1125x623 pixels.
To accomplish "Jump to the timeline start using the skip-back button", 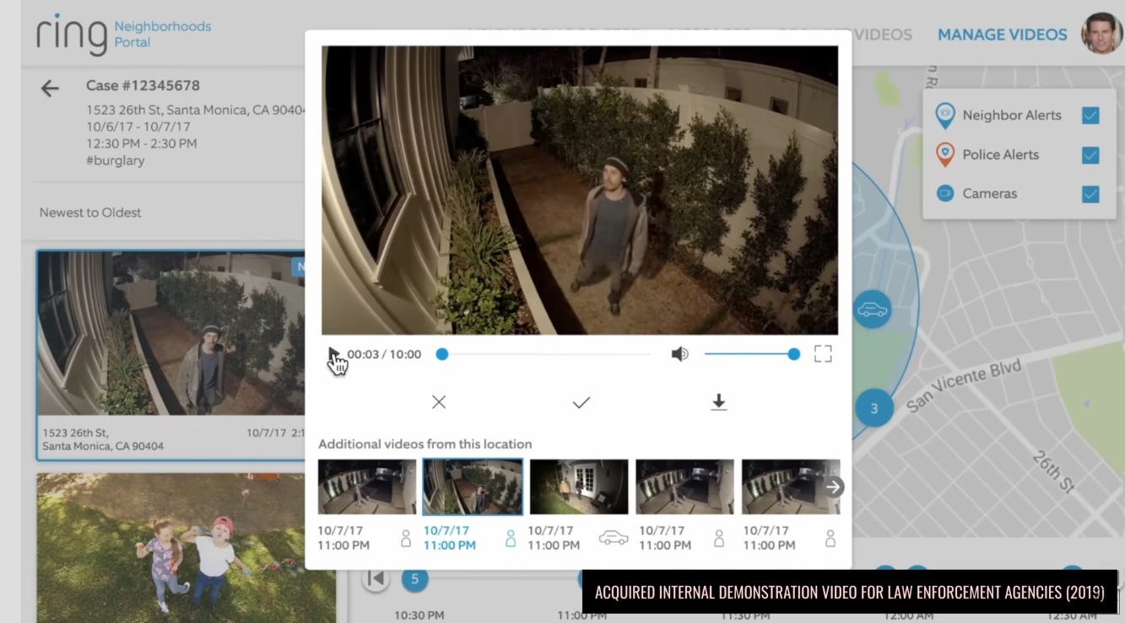I will click(x=376, y=578).
